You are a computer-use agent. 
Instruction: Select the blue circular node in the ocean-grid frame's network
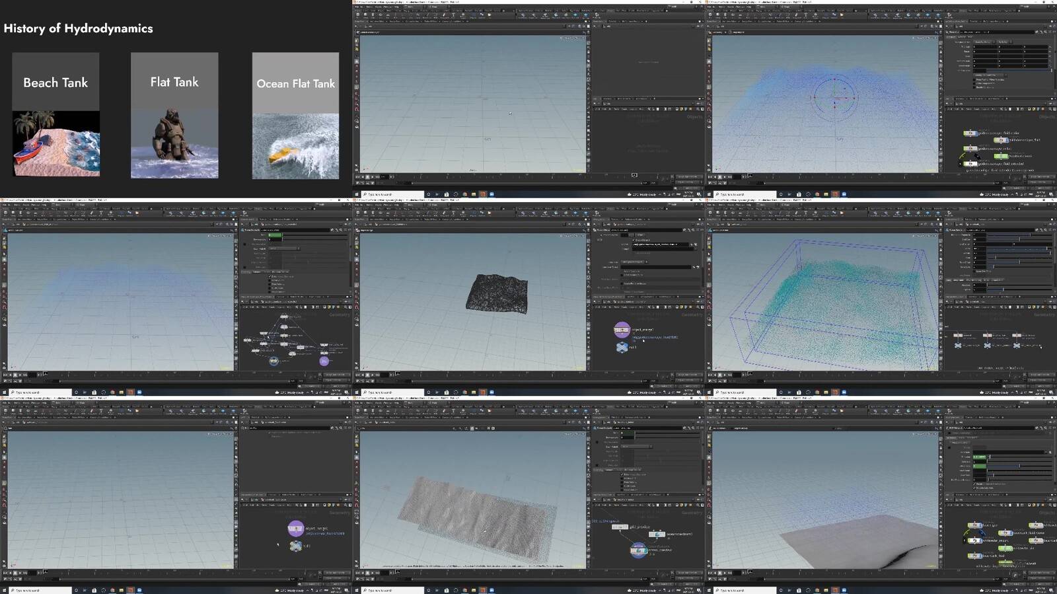point(638,550)
